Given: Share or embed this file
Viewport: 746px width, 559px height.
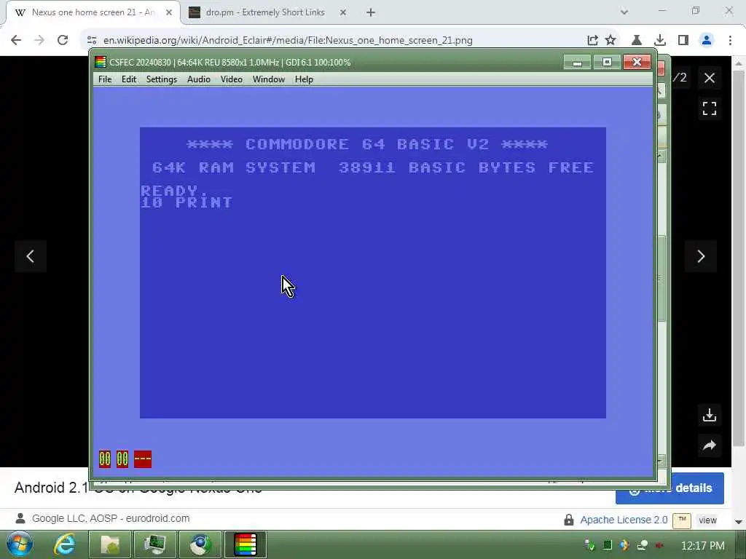Looking at the screenshot, I should [710, 445].
